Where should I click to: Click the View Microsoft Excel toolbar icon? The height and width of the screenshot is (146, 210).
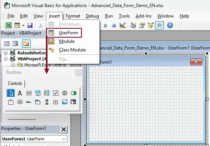click(x=9, y=25)
